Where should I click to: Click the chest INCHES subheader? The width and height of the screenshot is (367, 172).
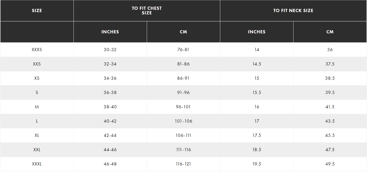point(110,32)
